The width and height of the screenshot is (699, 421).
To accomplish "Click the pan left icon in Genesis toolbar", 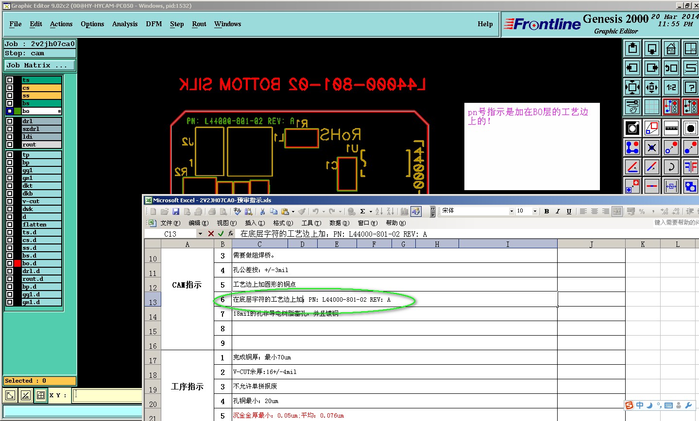I will (632, 68).
